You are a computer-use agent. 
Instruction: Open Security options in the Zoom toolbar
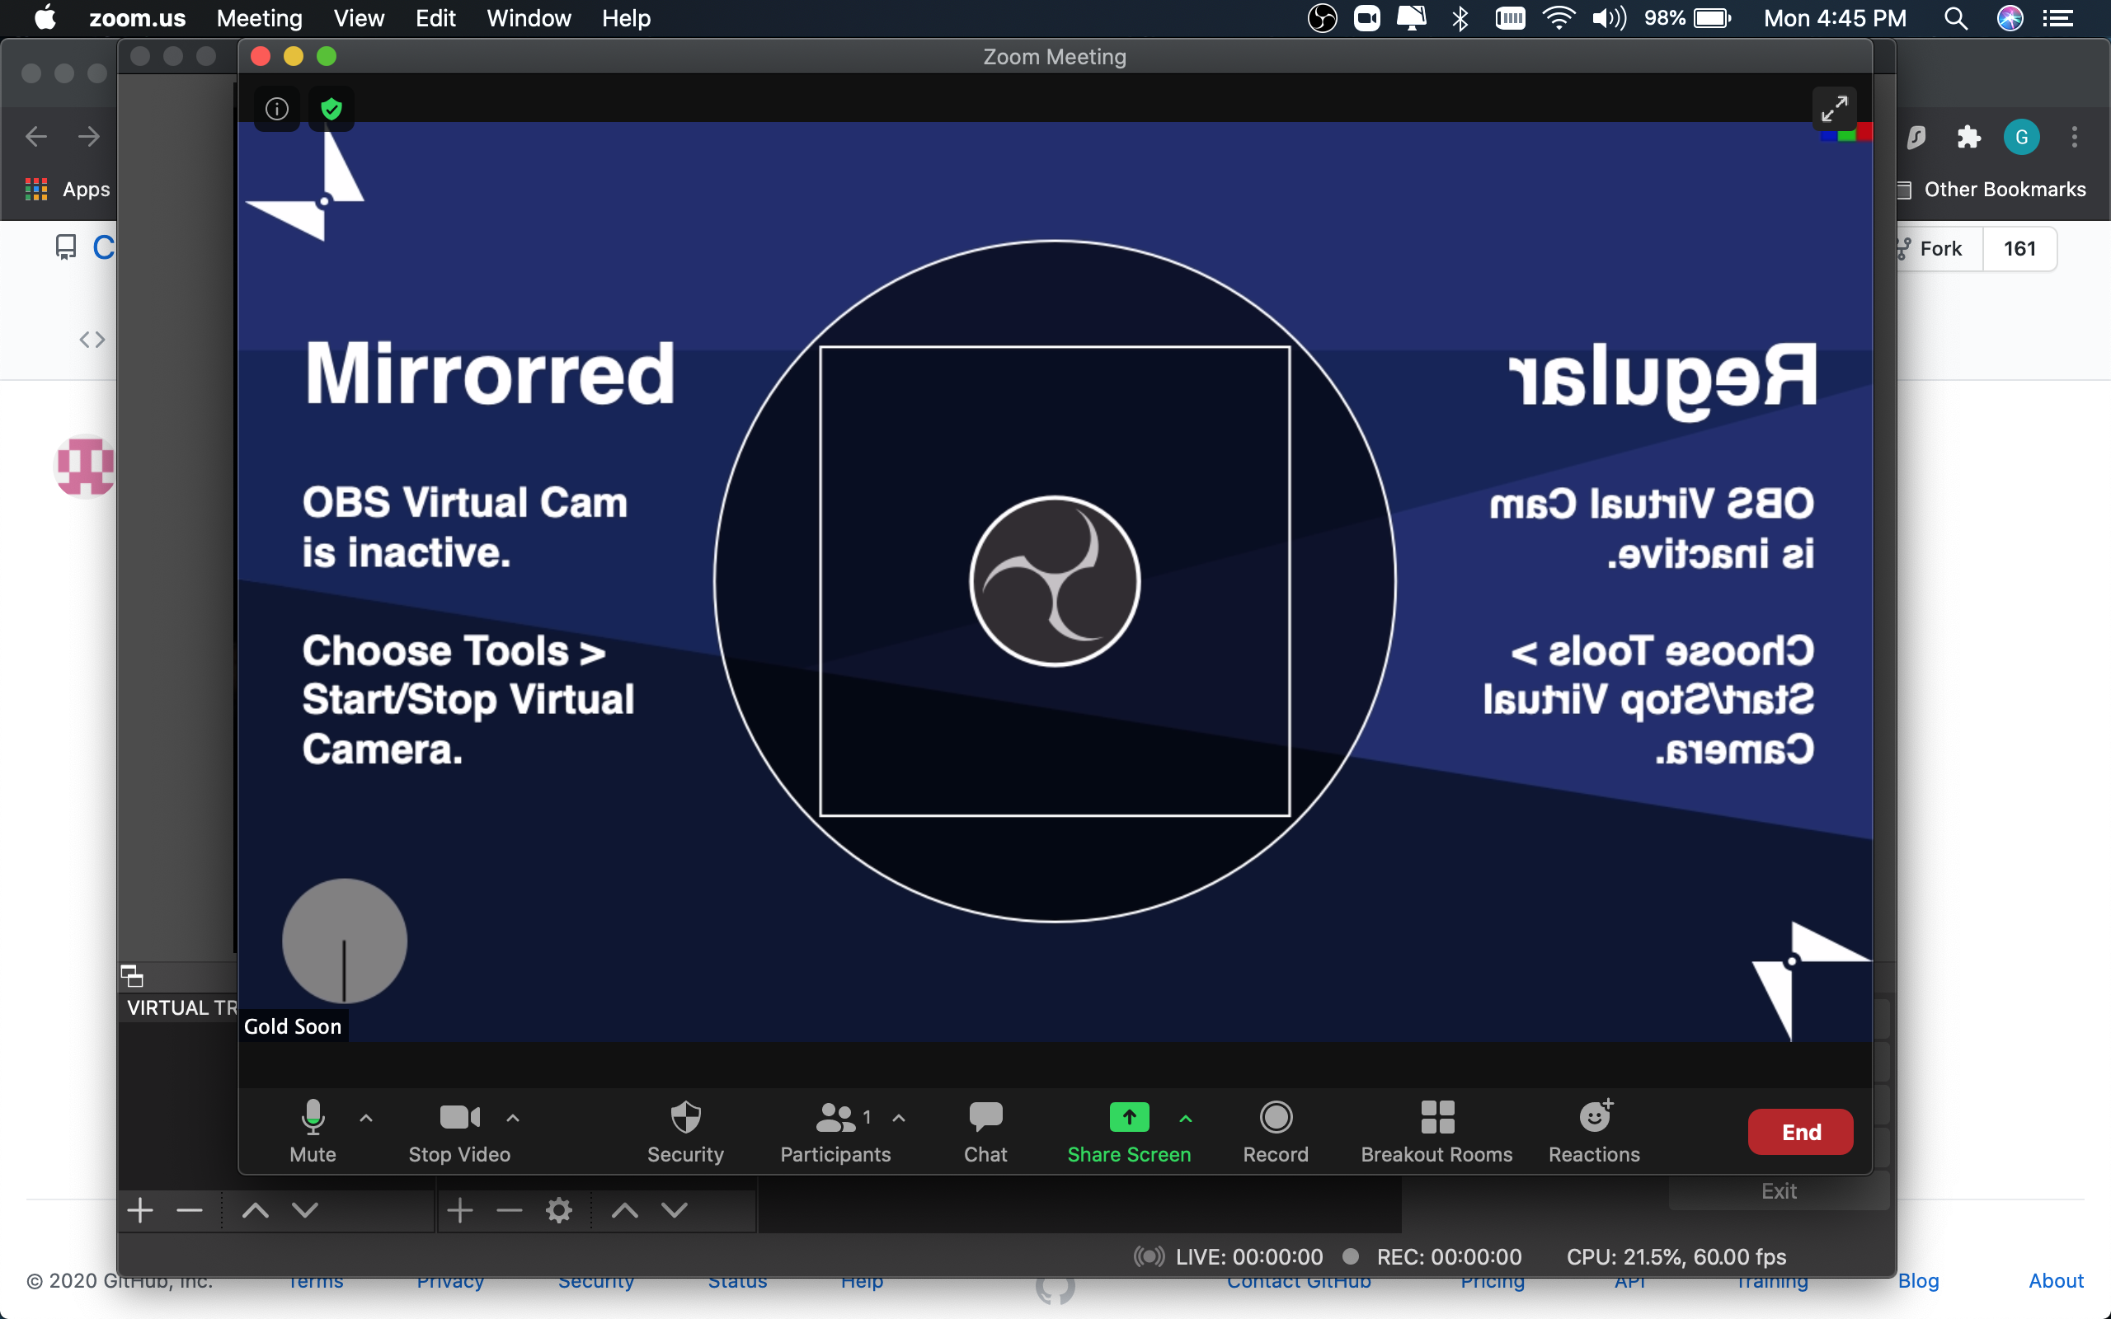point(684,1131)
